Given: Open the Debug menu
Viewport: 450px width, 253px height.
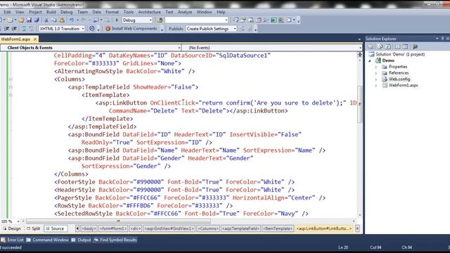Looking at the screenshot, I should click(67, 12).
